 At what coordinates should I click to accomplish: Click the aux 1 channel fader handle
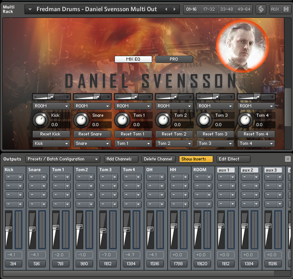[221, 226]
